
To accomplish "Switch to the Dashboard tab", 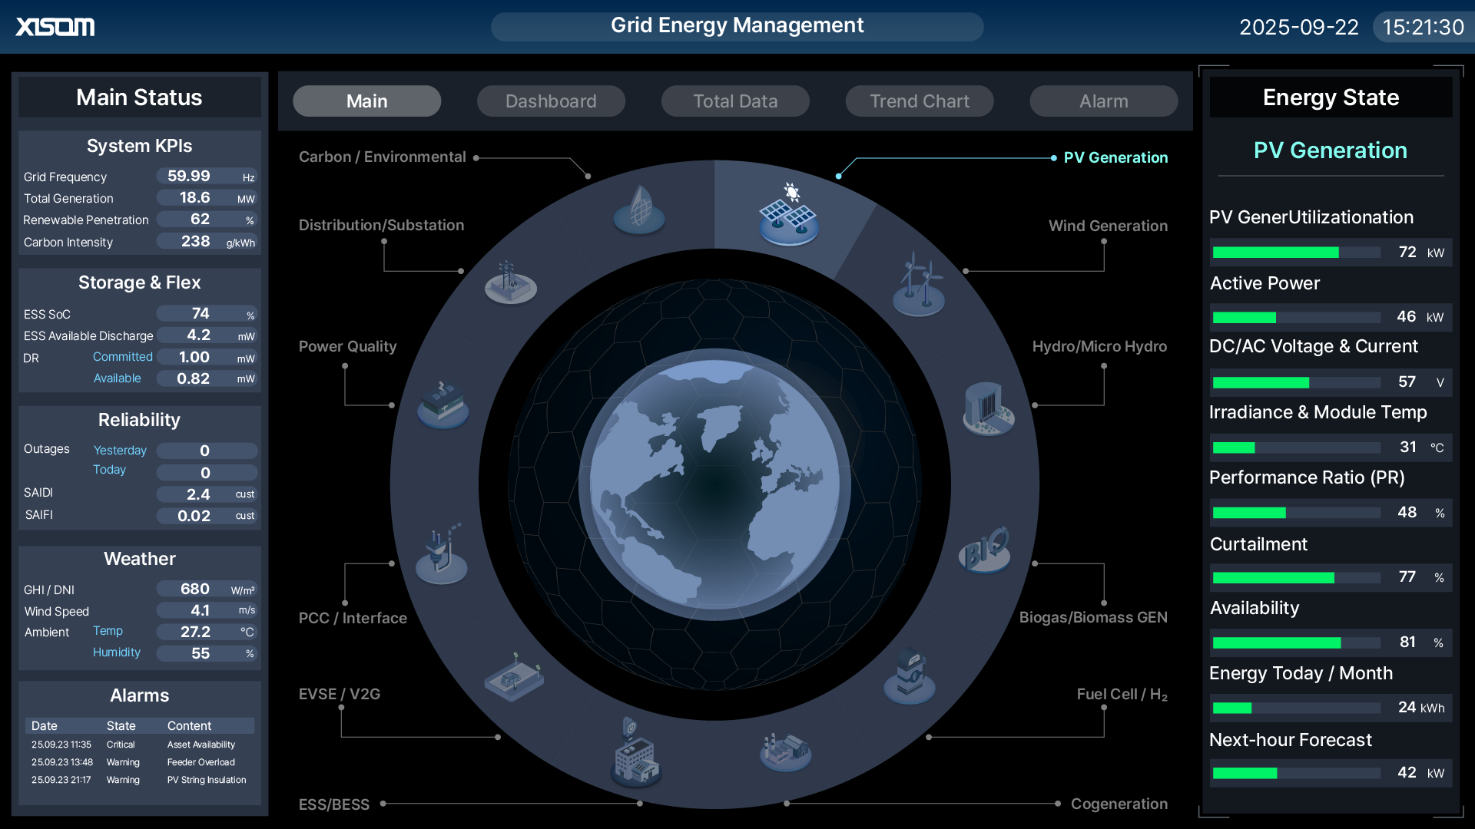I will click(551, 101).
